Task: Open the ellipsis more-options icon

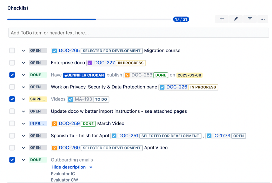Action: point(263,19)
